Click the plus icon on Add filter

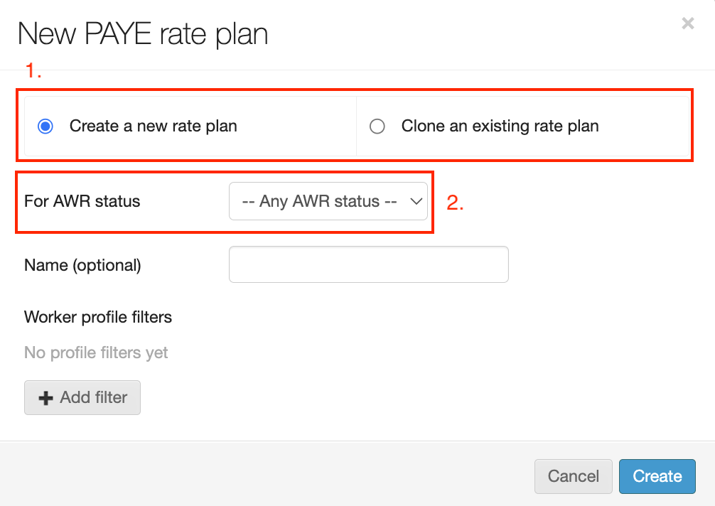(45, 398)
